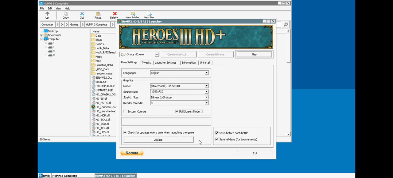Toggle the System Cursors checkbox
Screen dimensions: 393x178
(125, 111)
